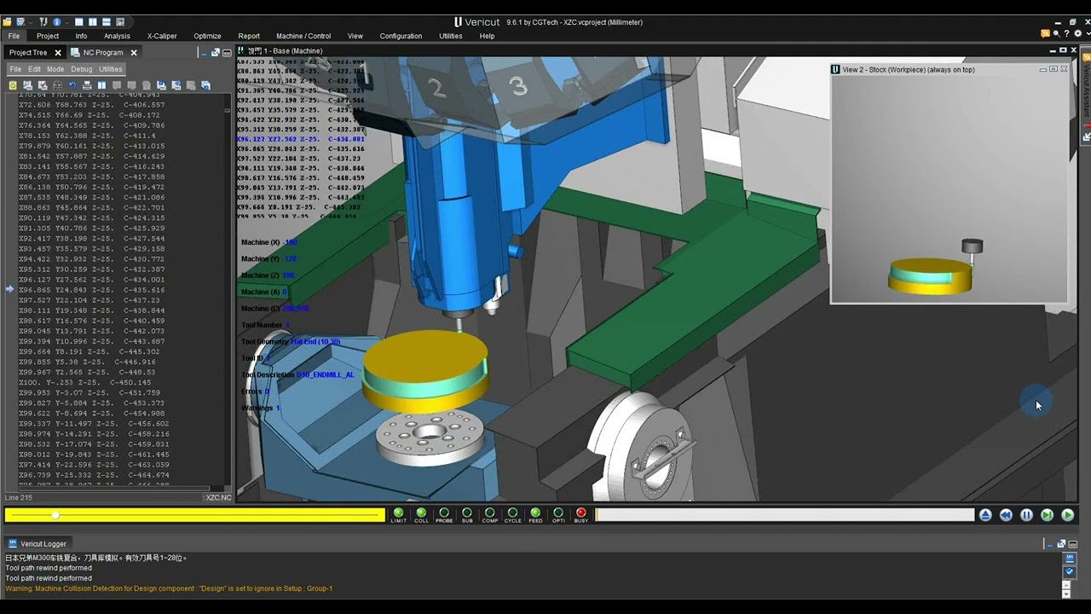The width and height of the screenshot is (1091, 614).
Task: Float the Vericut Logger panel with undock icon
Action: (x=1061, y=544)
